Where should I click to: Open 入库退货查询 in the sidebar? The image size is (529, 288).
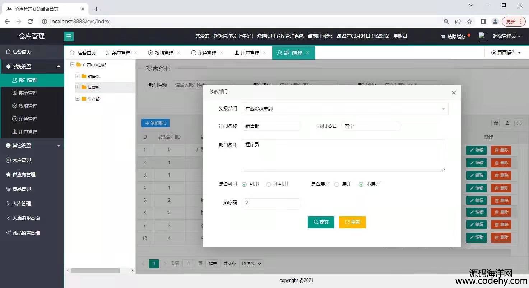(x=32, y=218)
